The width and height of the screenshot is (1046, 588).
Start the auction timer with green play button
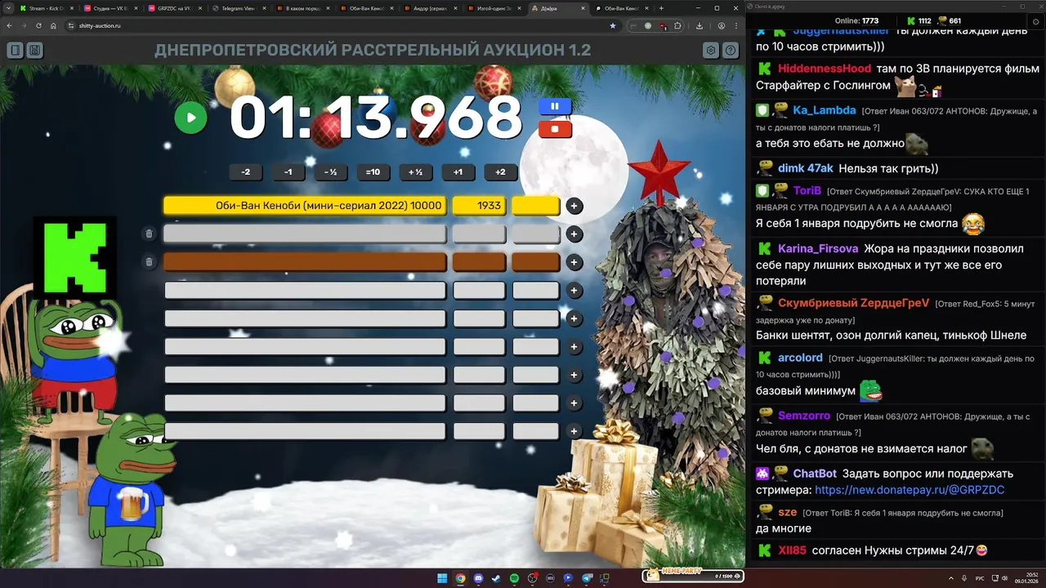tap(190, 118)
